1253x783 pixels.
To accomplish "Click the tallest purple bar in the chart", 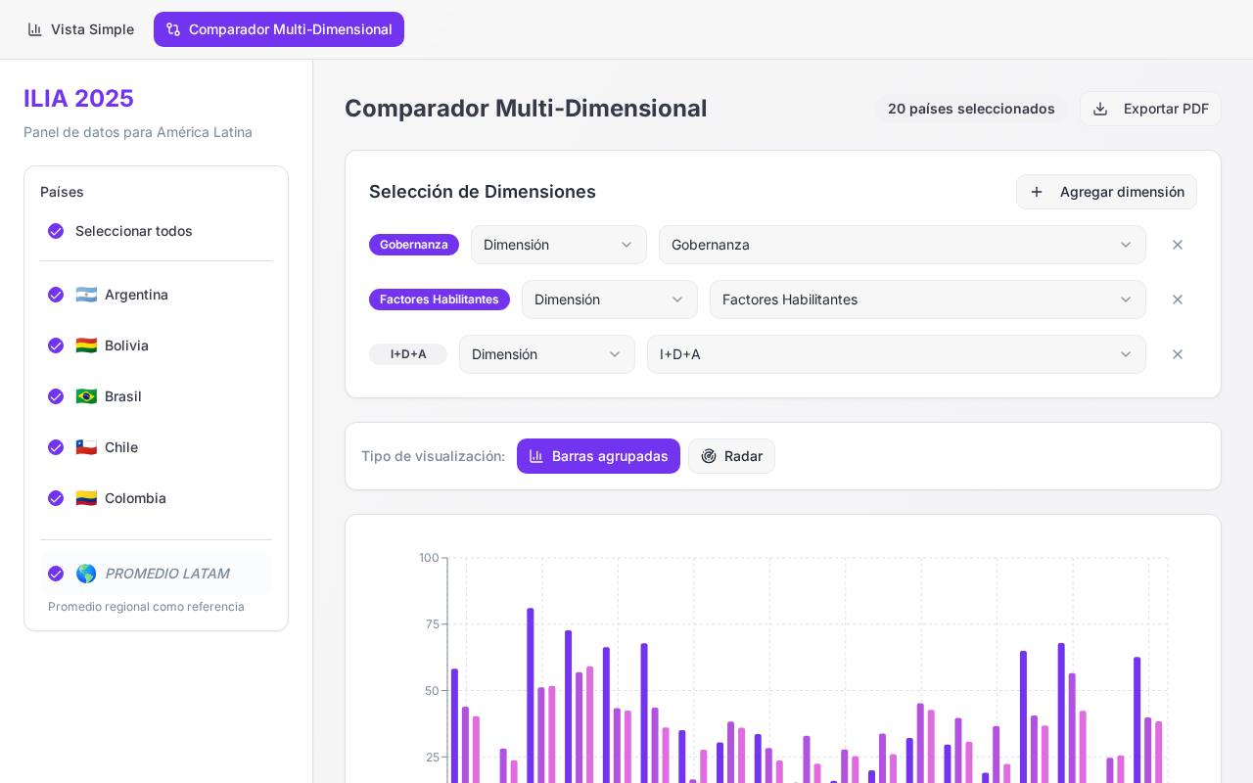I will click(x=531, y=695).
